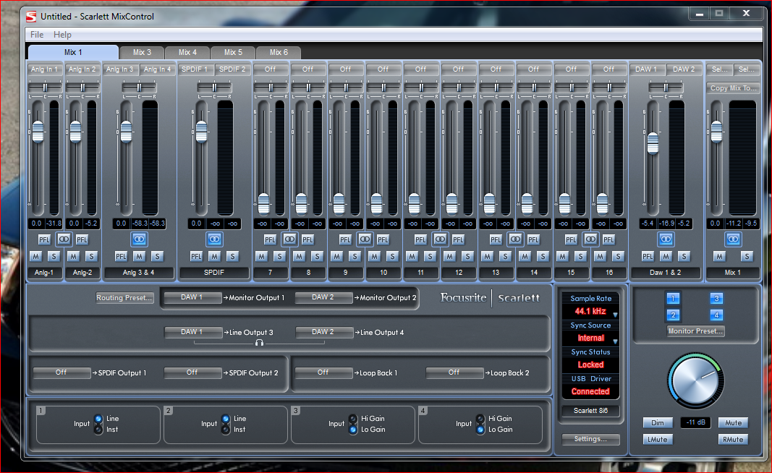Click the LMute button
Screen dimensions: 772x473
coord(658,440)
